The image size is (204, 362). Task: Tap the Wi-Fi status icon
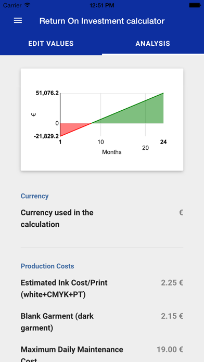tap(27, 5)
